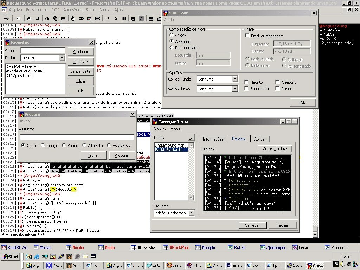Click the browse '...' button beside Temas

[x=191, y=137]
